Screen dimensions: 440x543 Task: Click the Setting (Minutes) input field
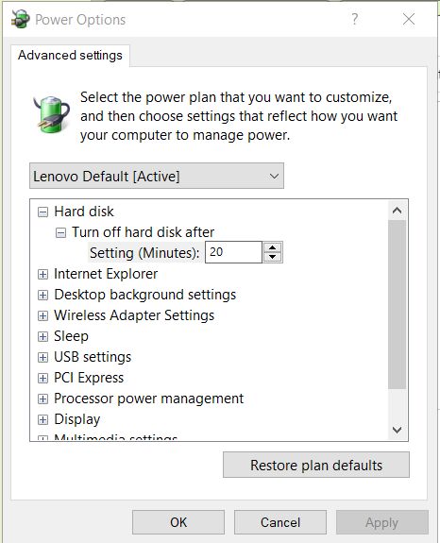(x=233, y=252)
